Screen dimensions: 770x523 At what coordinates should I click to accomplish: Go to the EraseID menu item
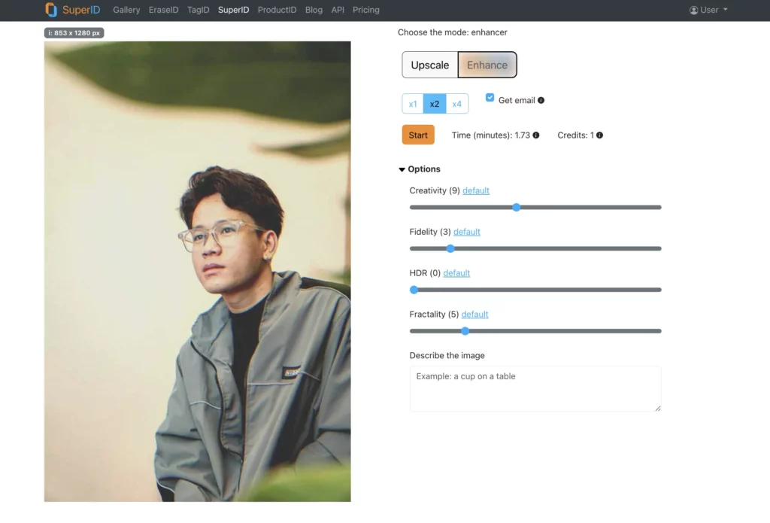[164, 11]
